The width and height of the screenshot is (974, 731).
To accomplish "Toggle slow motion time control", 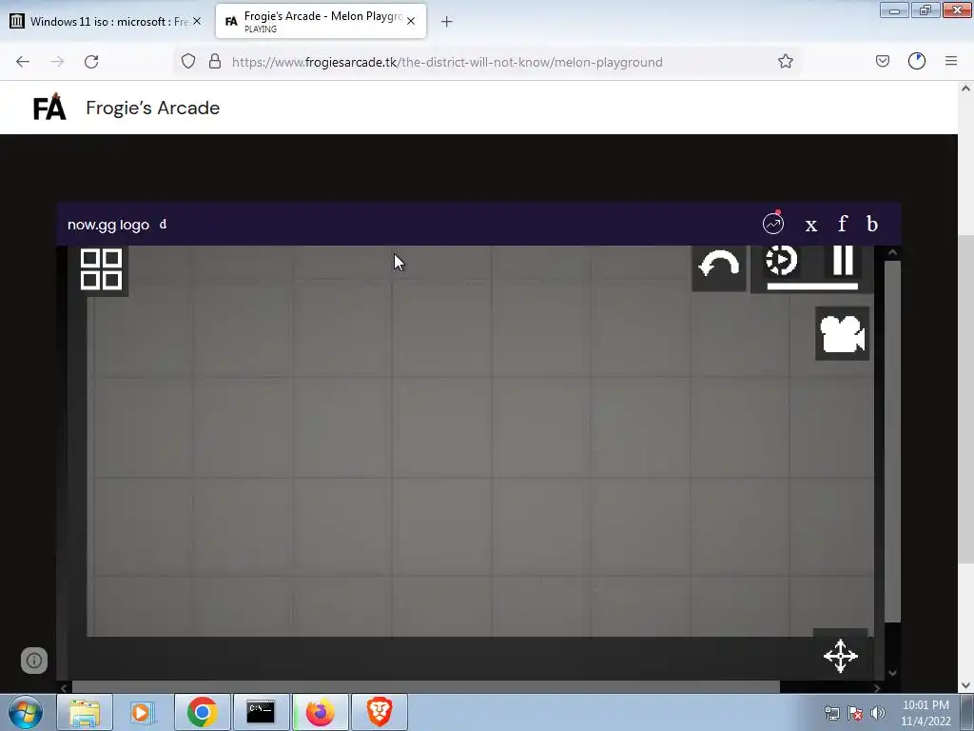I will [782, 260].
